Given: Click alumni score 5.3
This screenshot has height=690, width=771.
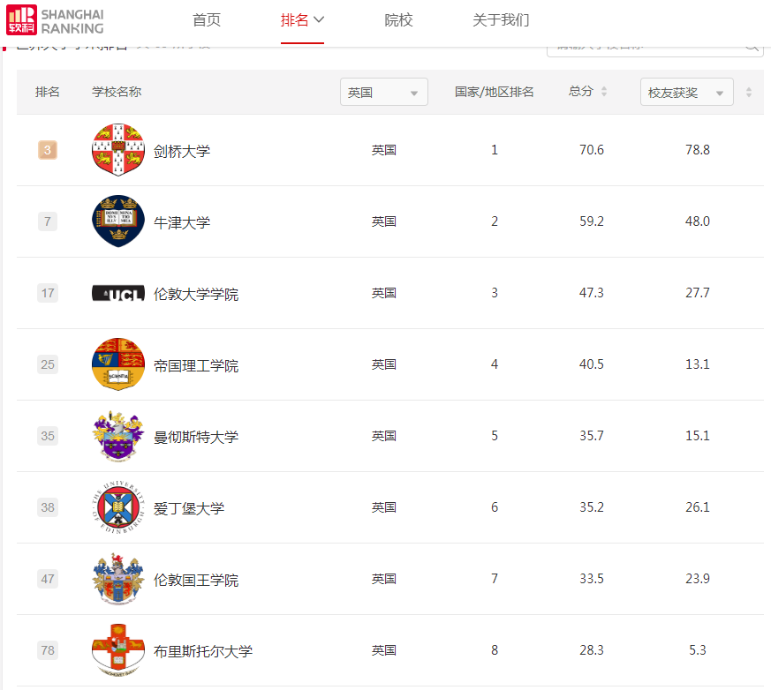Looking at the screenshot, I should point(698,650).
